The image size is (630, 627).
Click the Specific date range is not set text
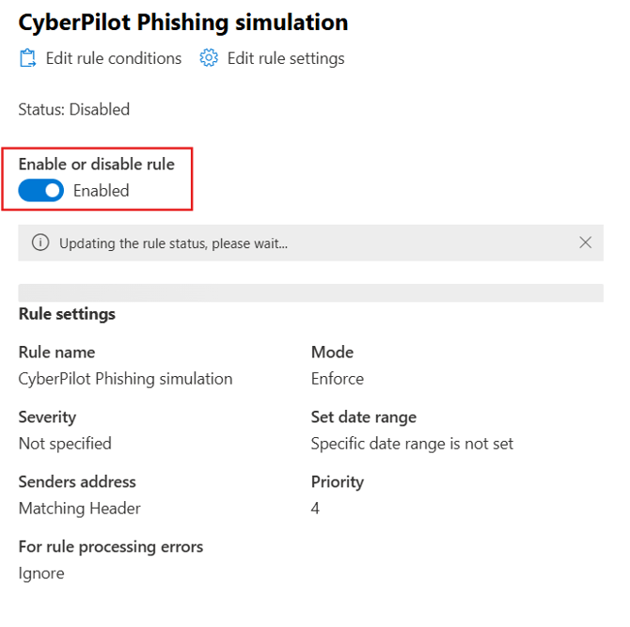(x=412, y=443)
